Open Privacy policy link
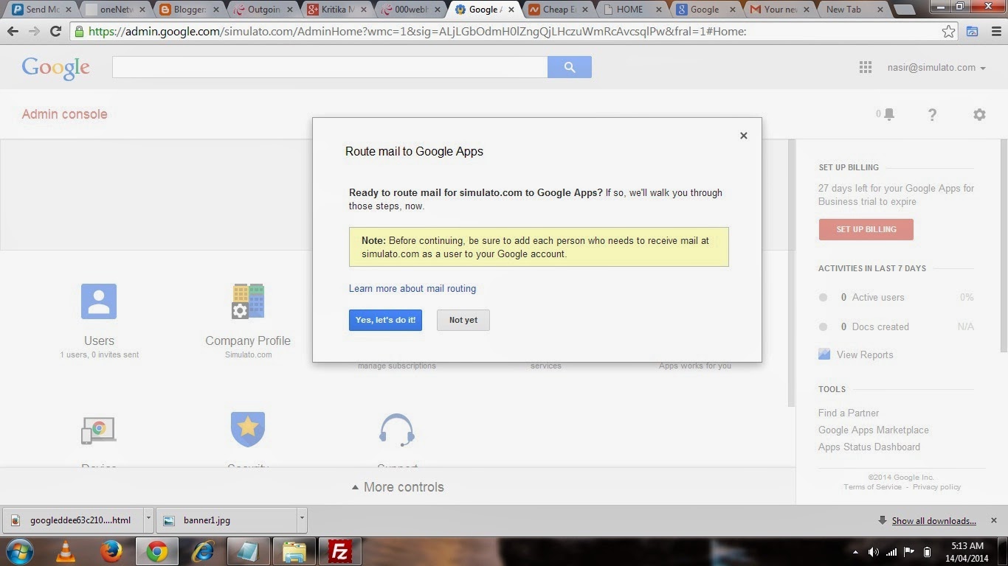Screen dimensions: 1008x566 936,487
